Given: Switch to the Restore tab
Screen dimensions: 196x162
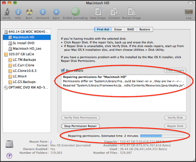Looking at the screenshot, I should click(x=145, y=30).
